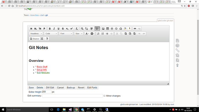199x112 pixels.
Task: Toggle the Source view mode
Action: point(35,39)
